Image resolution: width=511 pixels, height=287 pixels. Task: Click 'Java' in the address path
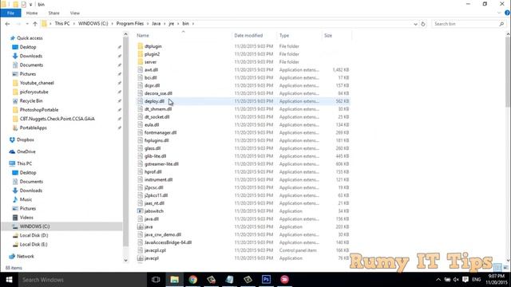[x=156, y=24]
